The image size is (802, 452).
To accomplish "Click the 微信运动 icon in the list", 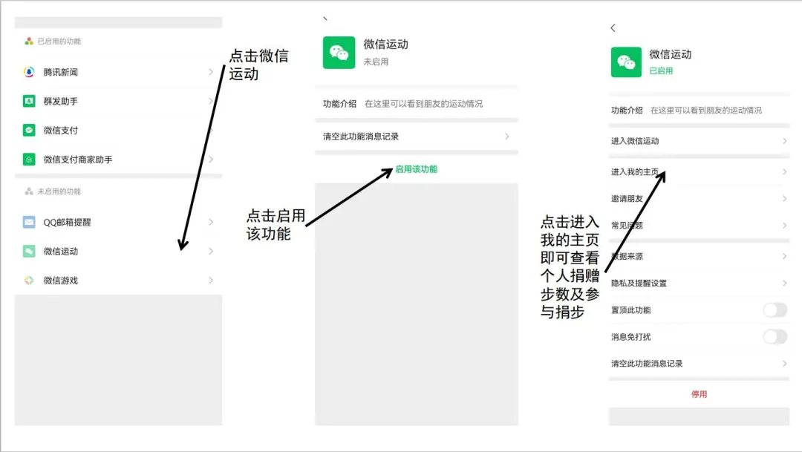I will [x=29, y=251].
